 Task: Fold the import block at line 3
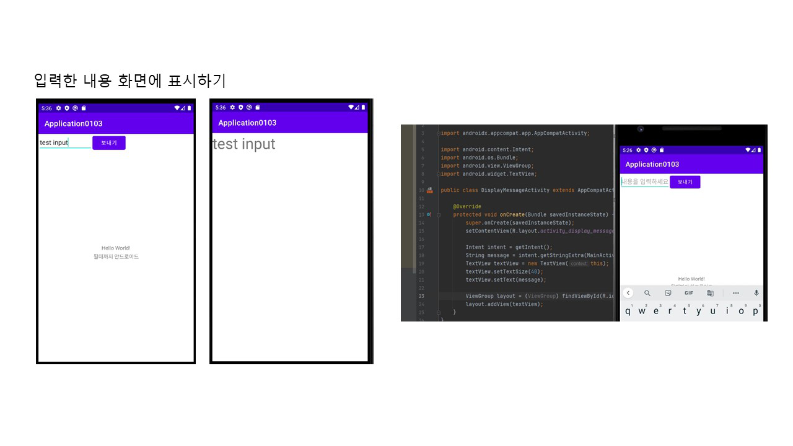[439, 133]
